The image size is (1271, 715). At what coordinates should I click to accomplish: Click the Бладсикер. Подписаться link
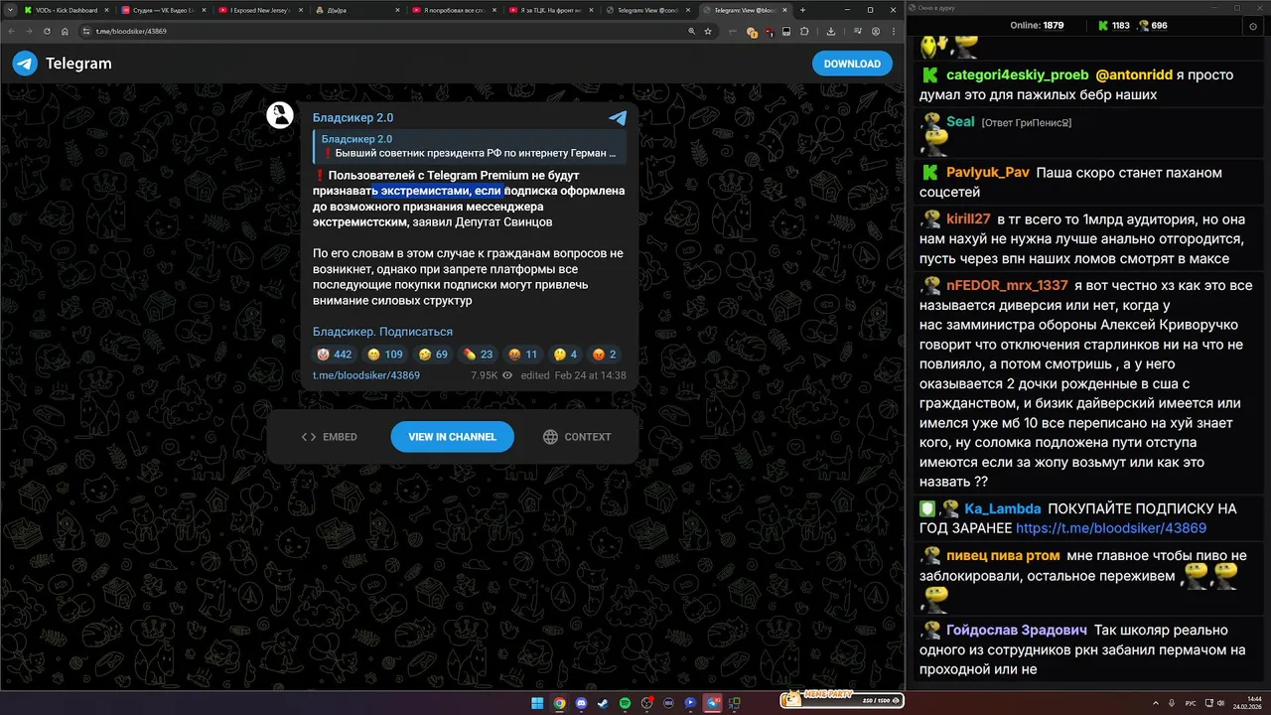coord(382,332)
